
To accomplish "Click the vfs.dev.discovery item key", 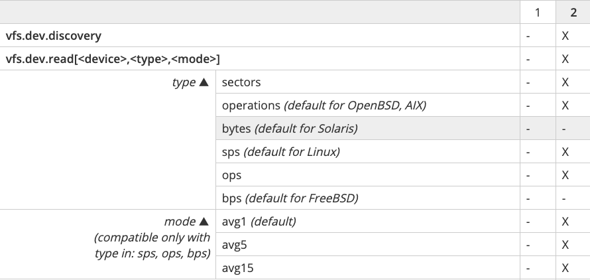I will (54, 36).
